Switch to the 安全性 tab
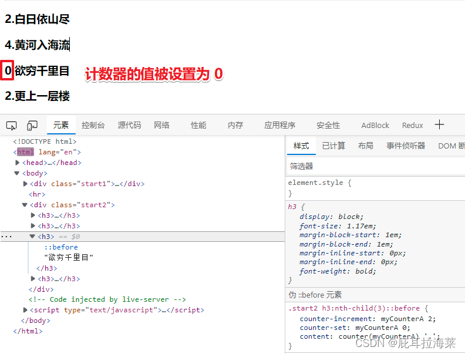 pyautogui.click(x=328, y=125)
